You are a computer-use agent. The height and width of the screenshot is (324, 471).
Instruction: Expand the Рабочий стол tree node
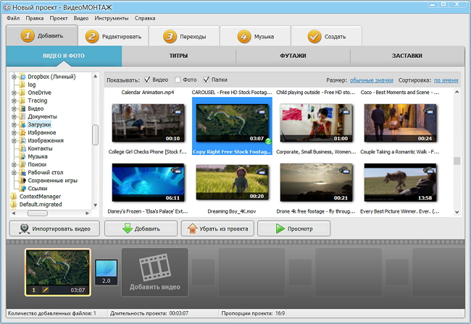14,172
